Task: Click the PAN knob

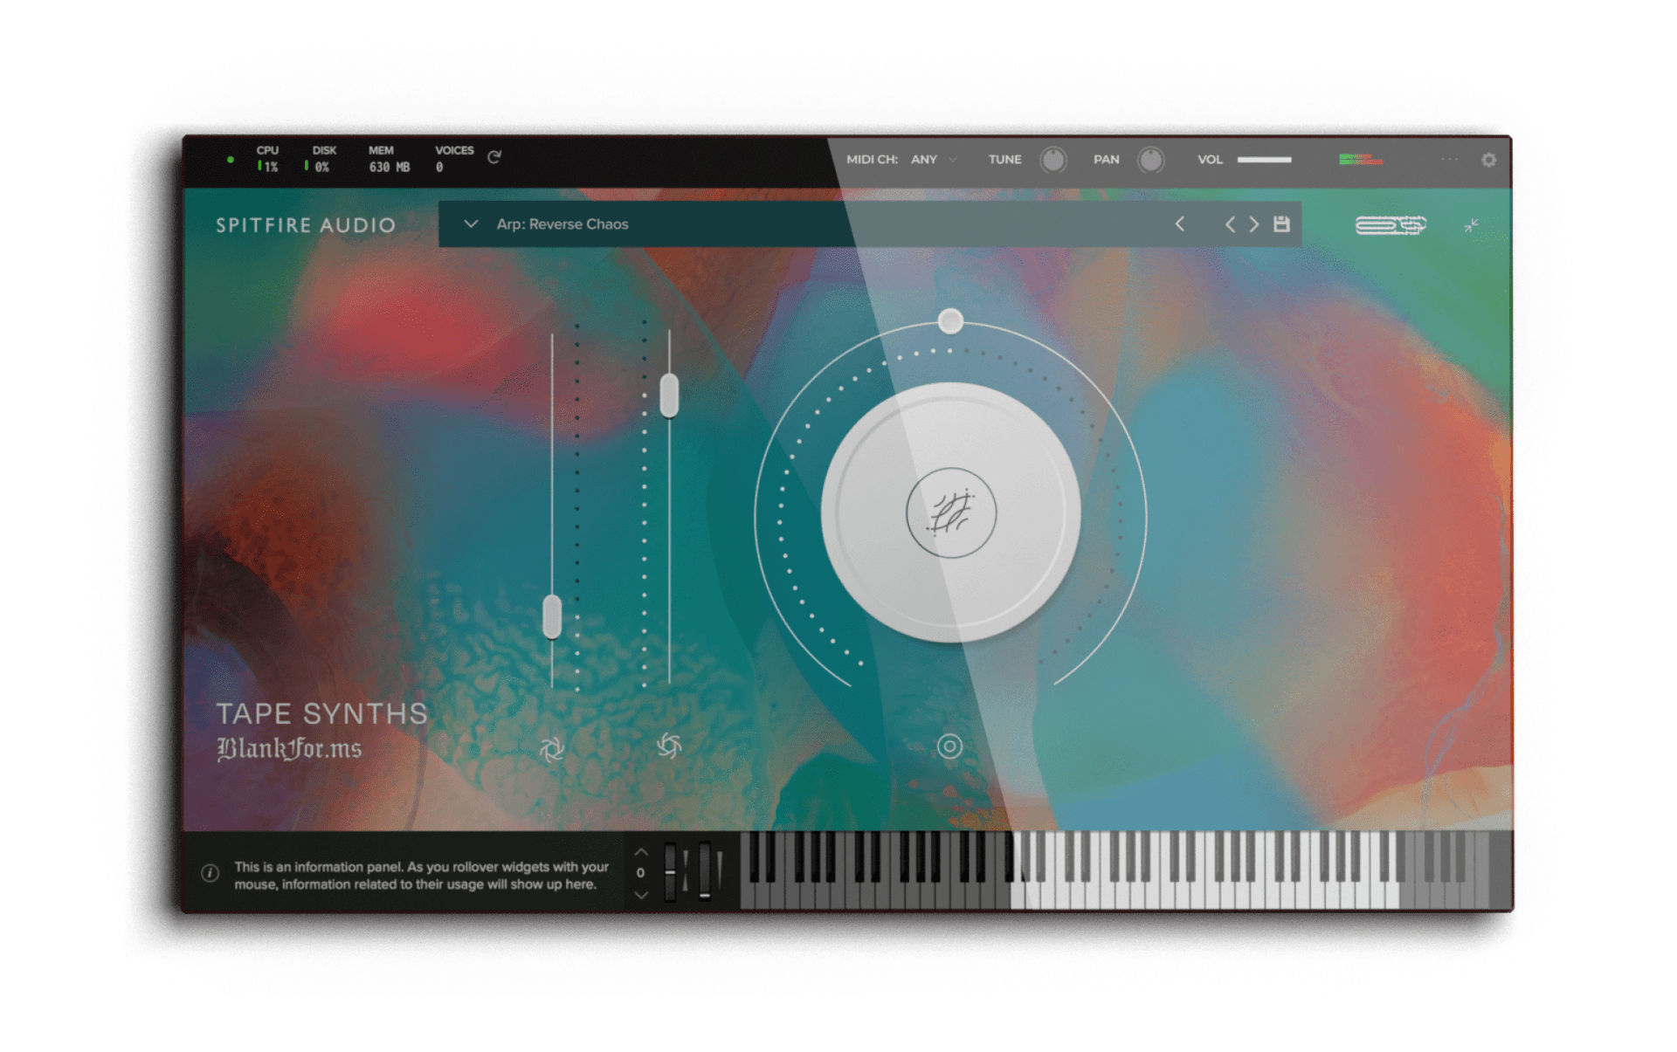Action: point(1151,160)
